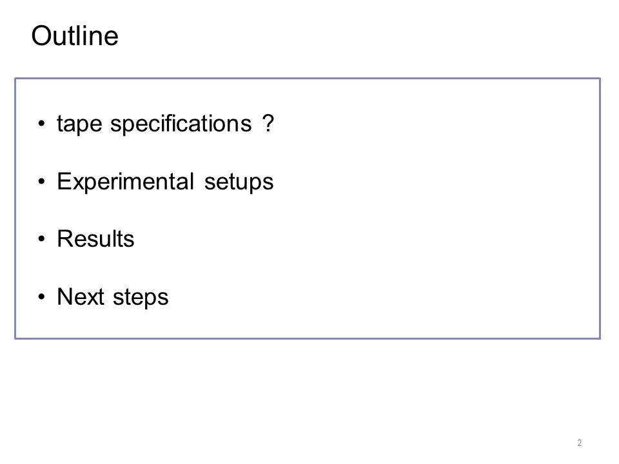Click the word "Next"
Screen dimensions: 619x464
pyautogui.click(x=81, y=296)
